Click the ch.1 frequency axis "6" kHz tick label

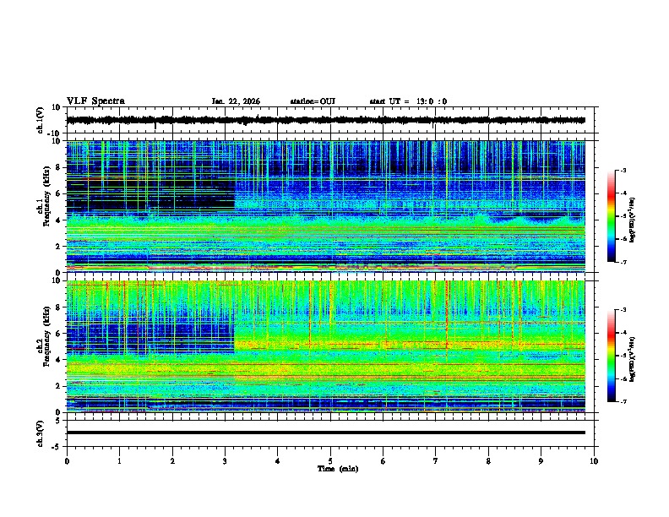pyautogui.click(x=58, y=193)
